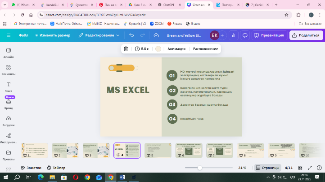Select page 6 thumbnail

(x=189, y=151)
